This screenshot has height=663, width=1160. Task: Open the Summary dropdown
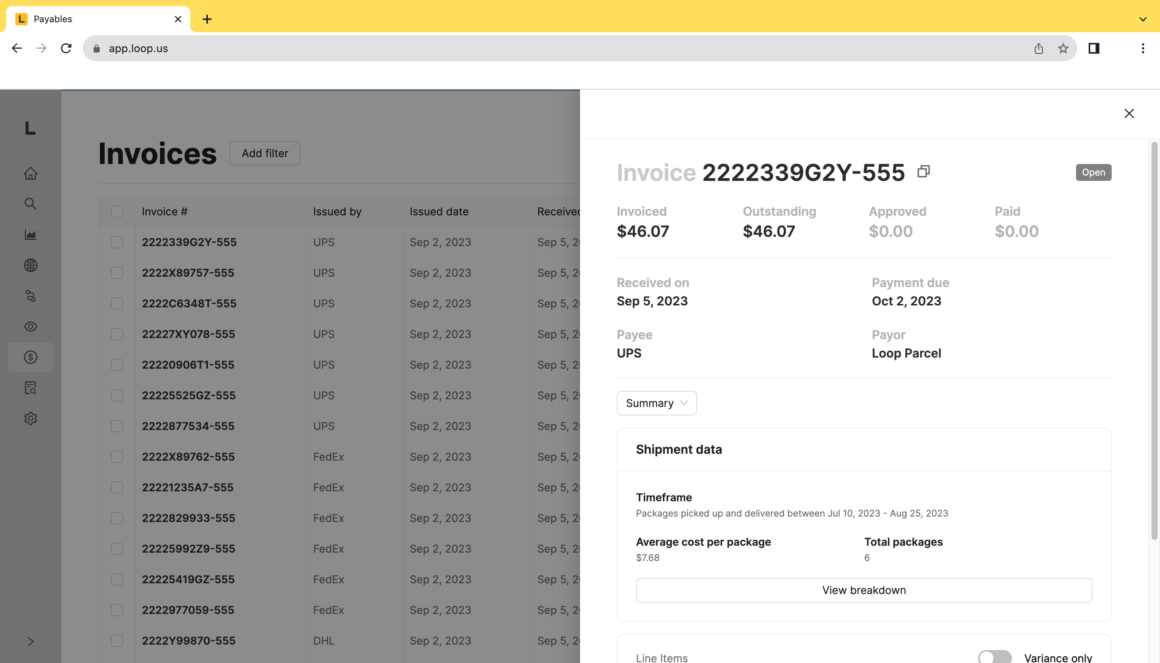(x=656, y=403)
